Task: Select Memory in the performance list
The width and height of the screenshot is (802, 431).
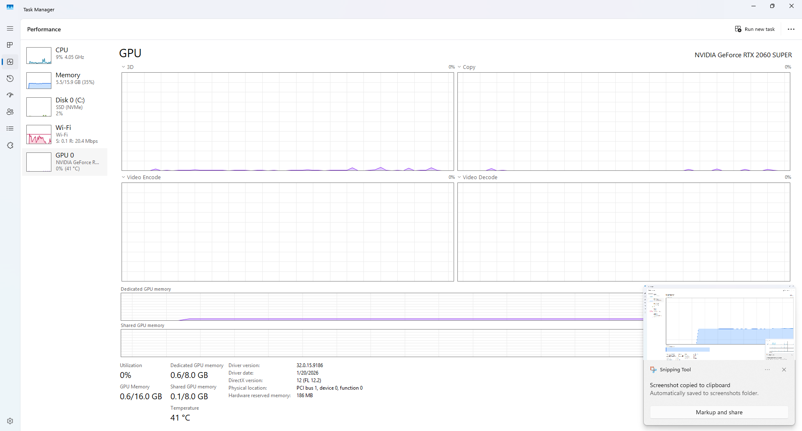Action: click(x=65, y=80)
